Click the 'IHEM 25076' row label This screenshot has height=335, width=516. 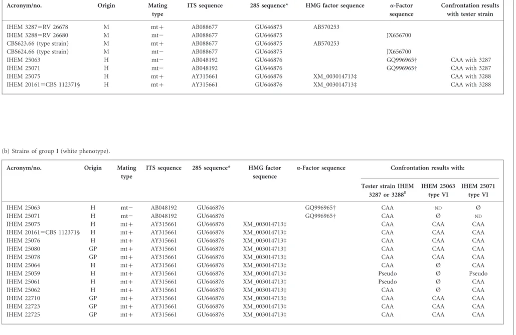[x=24, y=240]
